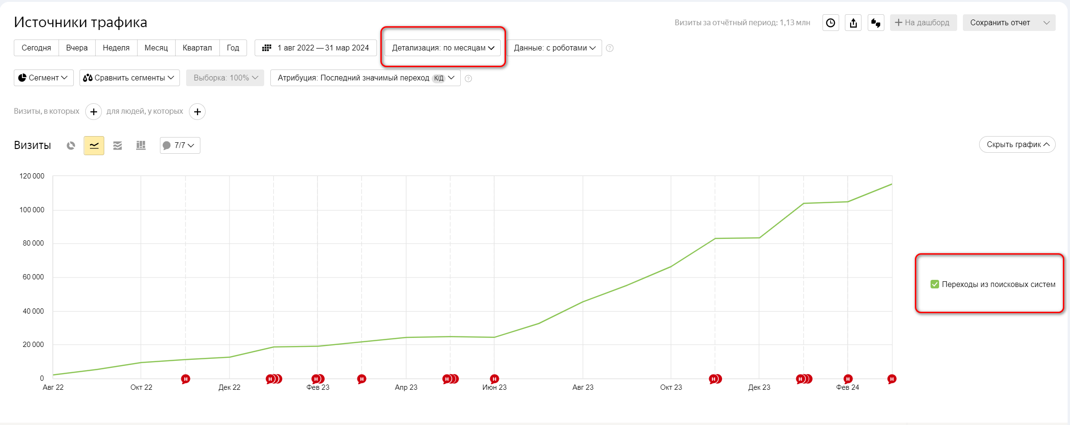
Task: Select the line chart icon
Action: tap(94, 146)
